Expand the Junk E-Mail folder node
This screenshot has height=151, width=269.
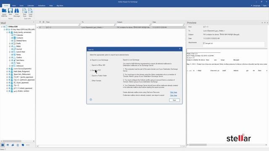10,52
